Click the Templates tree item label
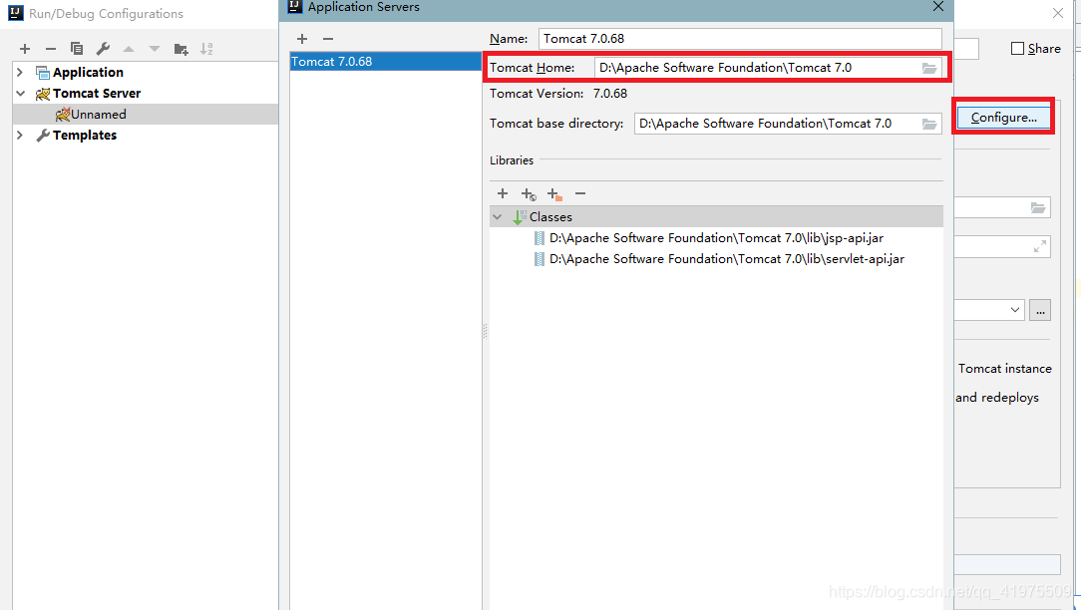Screen dimensions: 1081x610 click(x=85, y=136)
